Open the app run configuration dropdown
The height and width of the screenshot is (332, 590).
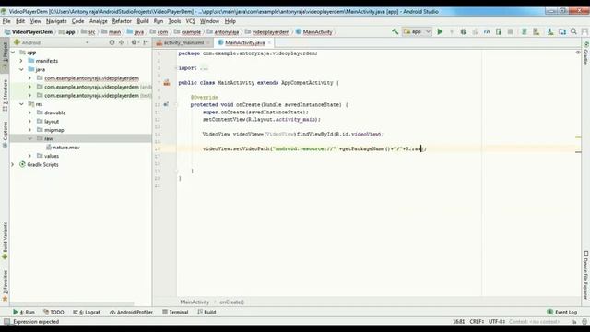[x=417, y=32]
